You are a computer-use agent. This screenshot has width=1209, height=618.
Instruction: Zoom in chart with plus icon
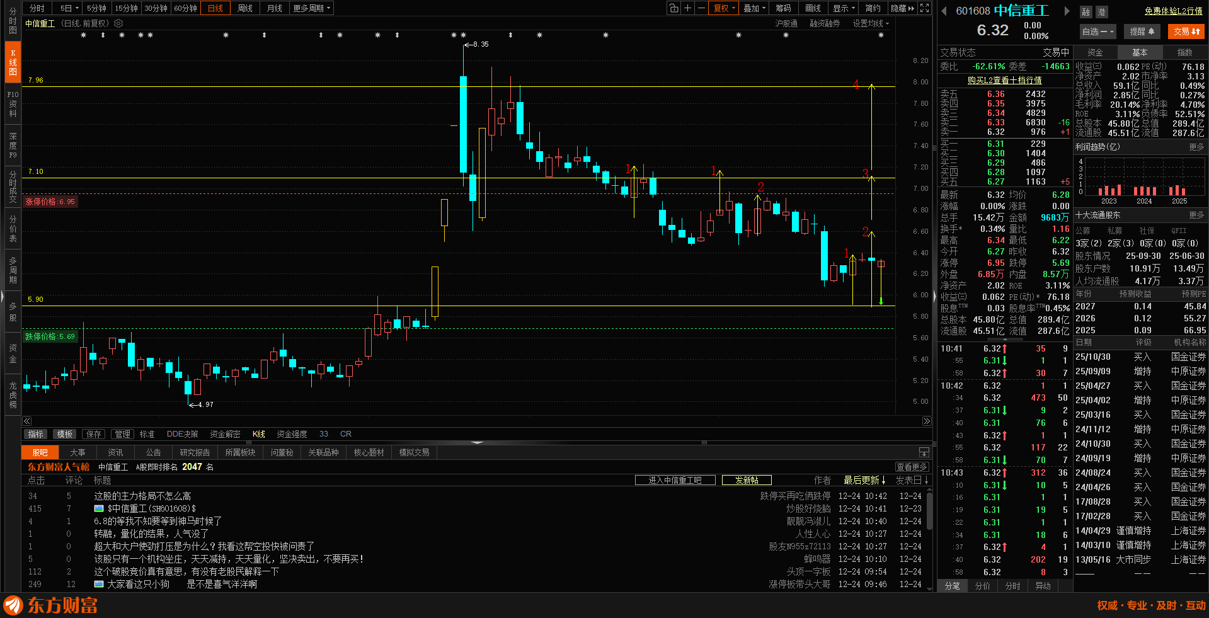click(688, 8)
